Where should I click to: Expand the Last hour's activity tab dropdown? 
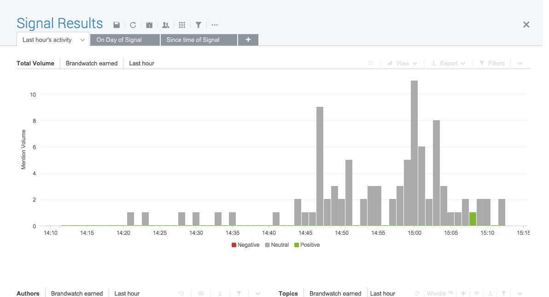82,40
